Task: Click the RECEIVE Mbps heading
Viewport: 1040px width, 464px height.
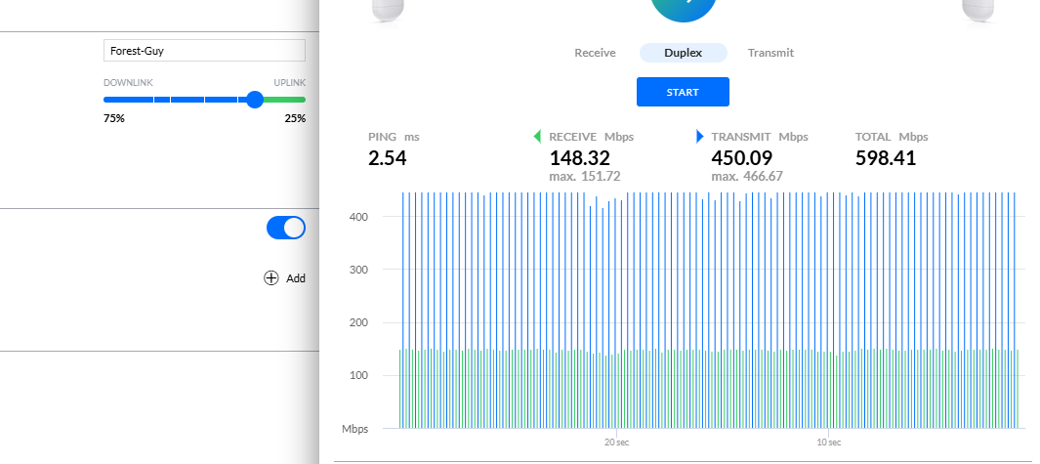Action: [x=591, y=137]
